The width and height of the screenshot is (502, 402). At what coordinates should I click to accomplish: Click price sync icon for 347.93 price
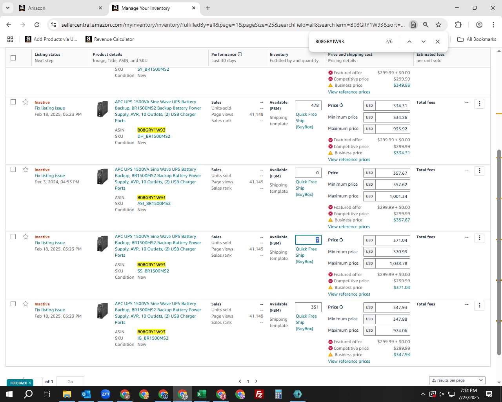pyautogui.click(x=341, y=307)
